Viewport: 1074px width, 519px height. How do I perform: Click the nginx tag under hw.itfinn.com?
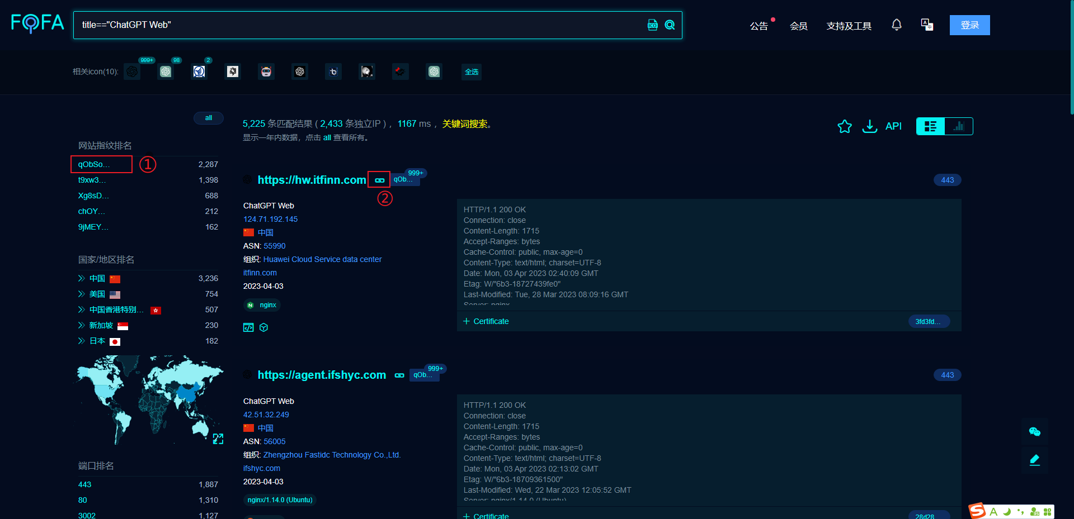[x=262, y=305]
